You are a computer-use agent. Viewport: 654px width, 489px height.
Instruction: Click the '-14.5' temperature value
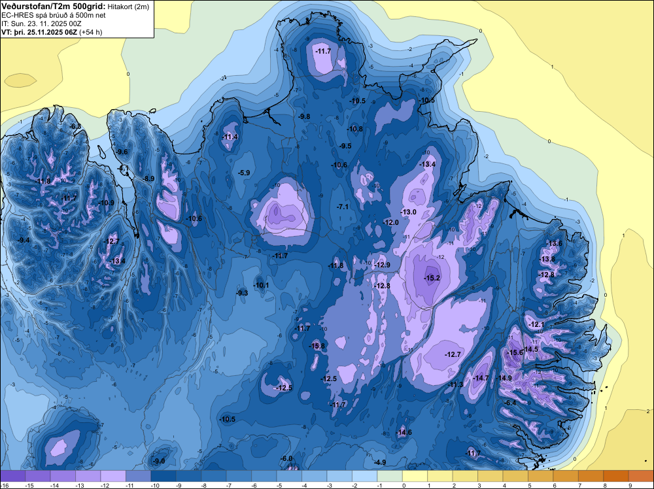pyautogui.click(x=530, y=349)
